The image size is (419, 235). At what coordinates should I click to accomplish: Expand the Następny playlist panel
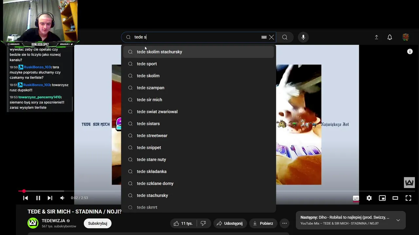click(x=398, y=220)
